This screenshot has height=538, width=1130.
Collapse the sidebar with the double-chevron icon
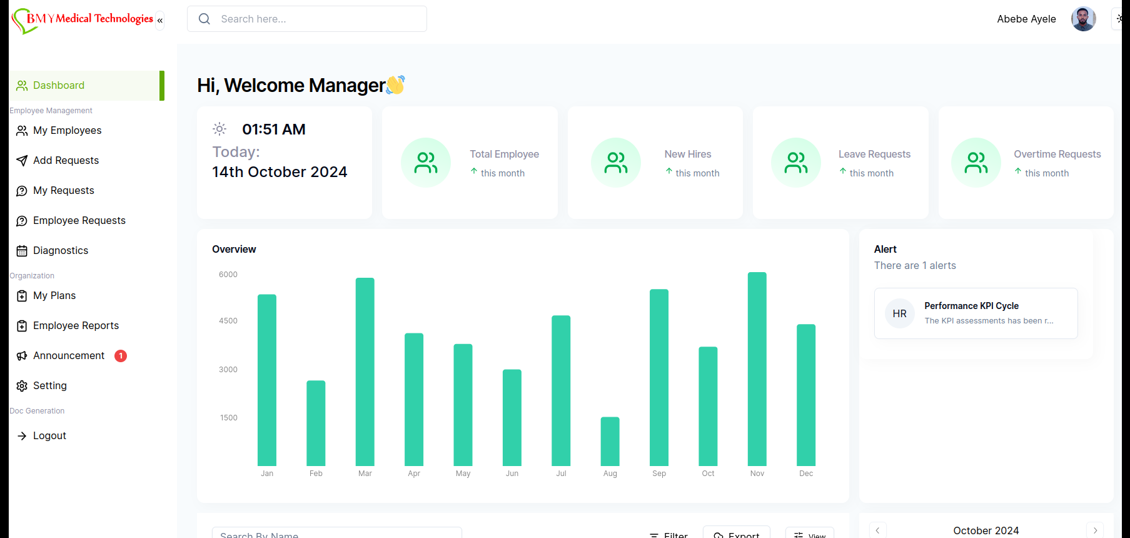160,21
